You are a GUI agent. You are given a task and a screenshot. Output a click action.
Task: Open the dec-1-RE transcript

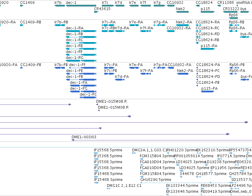point(81,49)
